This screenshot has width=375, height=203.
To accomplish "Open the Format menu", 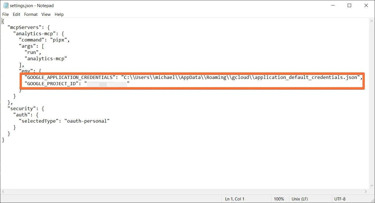I will 31,14.
